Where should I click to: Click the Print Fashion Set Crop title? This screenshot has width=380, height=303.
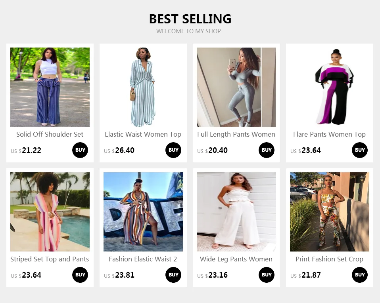click(330, 259)
